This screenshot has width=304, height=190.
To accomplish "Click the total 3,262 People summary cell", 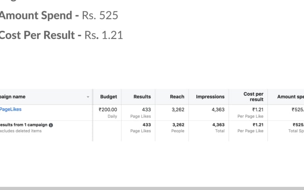I will click(178, 128).
